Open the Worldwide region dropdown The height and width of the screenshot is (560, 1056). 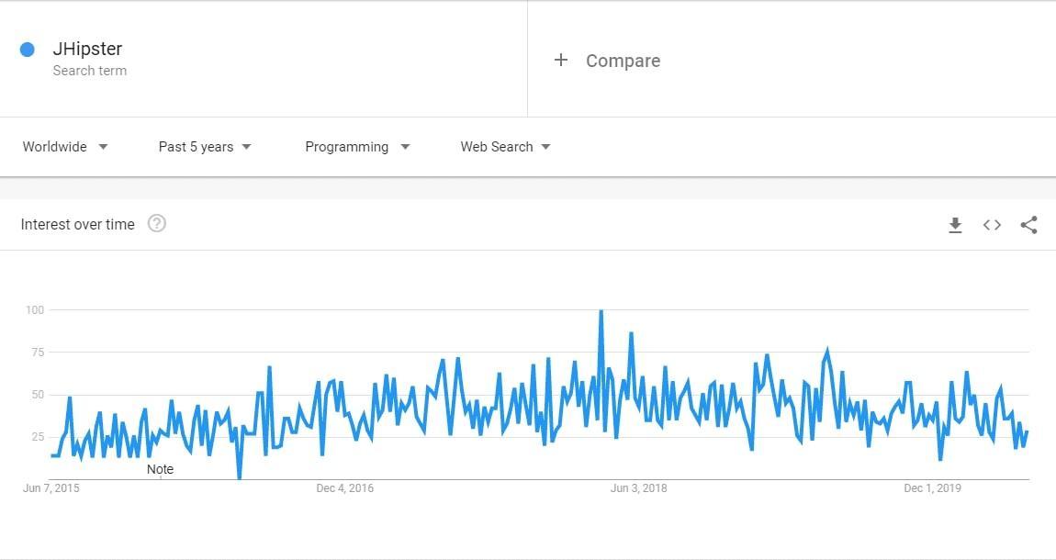click(x=65, y=147)
